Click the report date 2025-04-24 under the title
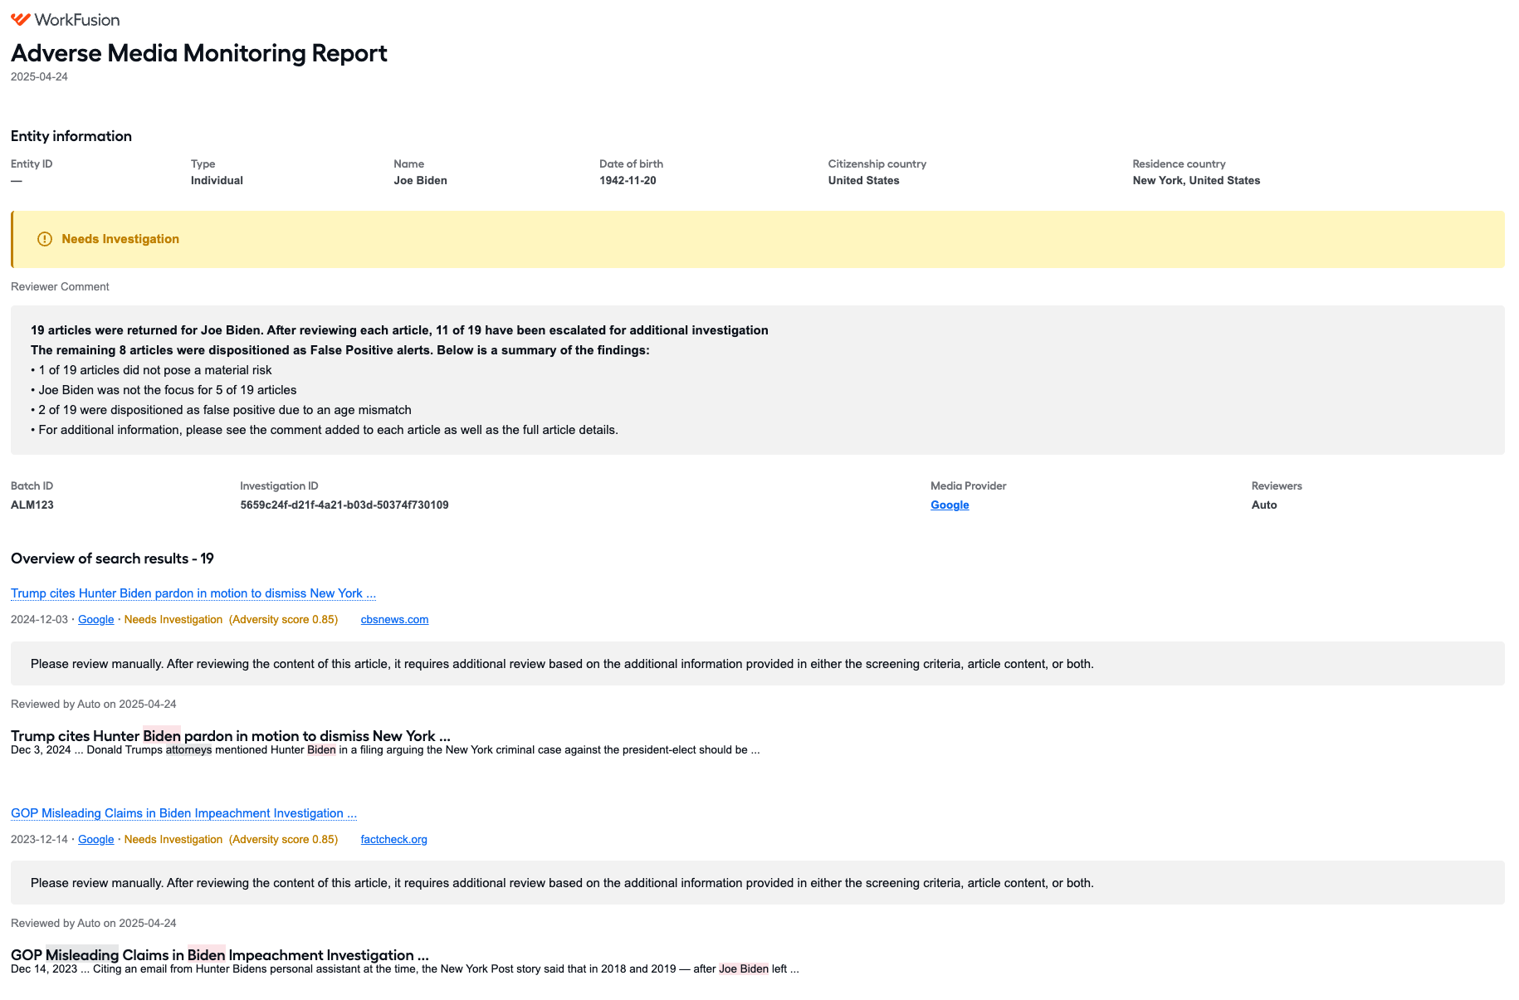Viewport: 1519px width, 1000px height. (39, 77)
